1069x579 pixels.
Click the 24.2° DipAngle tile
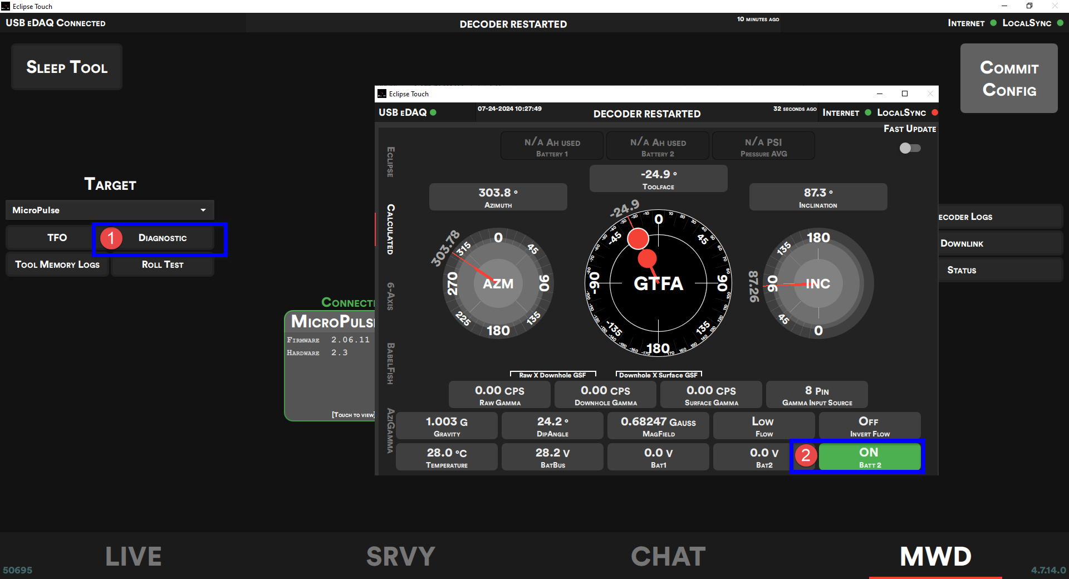(x=552, y=426)
